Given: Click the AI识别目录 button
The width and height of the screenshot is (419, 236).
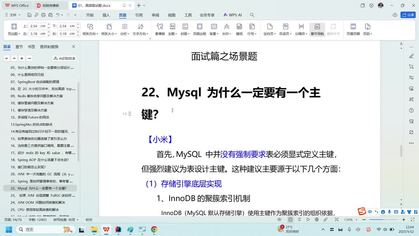Looking at the screenshot, I should [64, 58].
